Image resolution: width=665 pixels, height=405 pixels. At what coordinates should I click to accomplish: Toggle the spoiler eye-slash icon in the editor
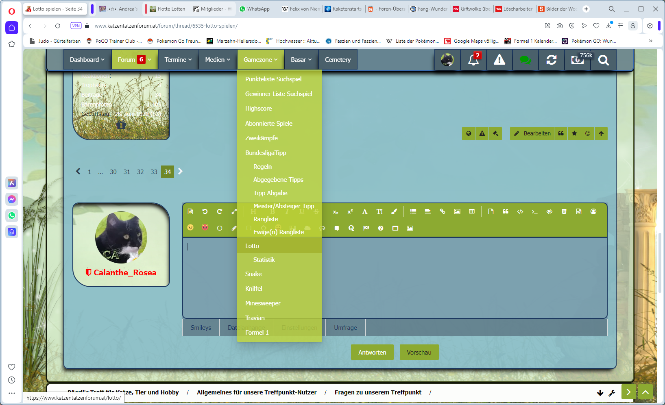pyautogui.click(x=549, y=211)
